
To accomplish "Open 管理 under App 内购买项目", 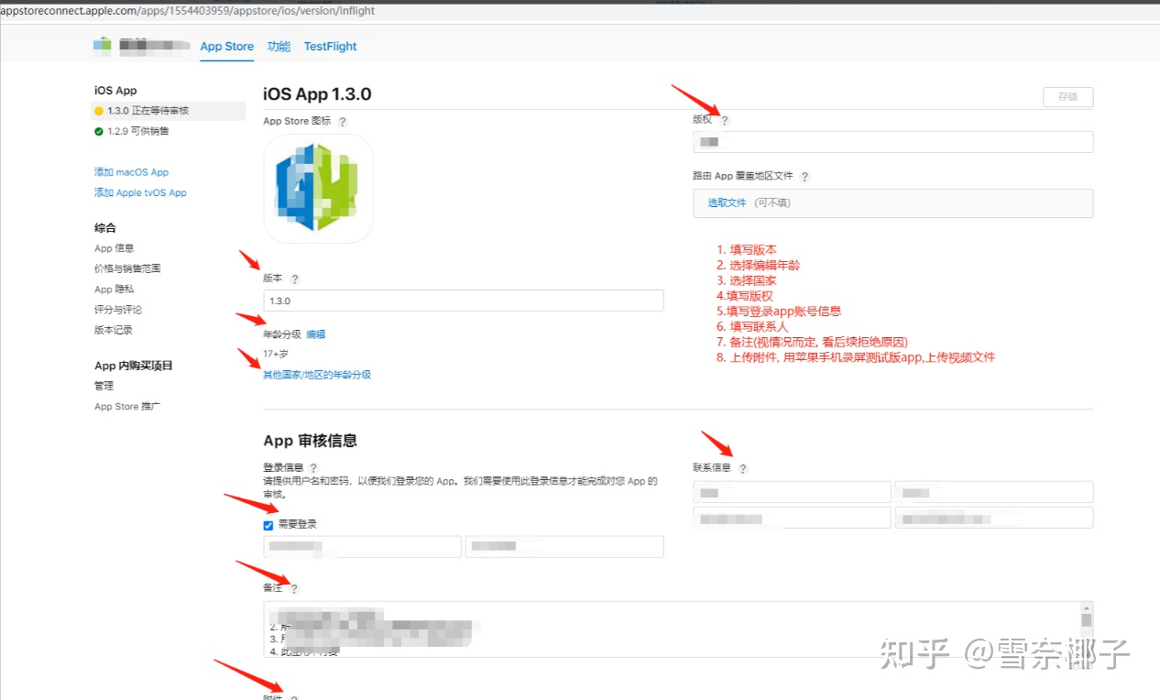I will coord(104,386).
